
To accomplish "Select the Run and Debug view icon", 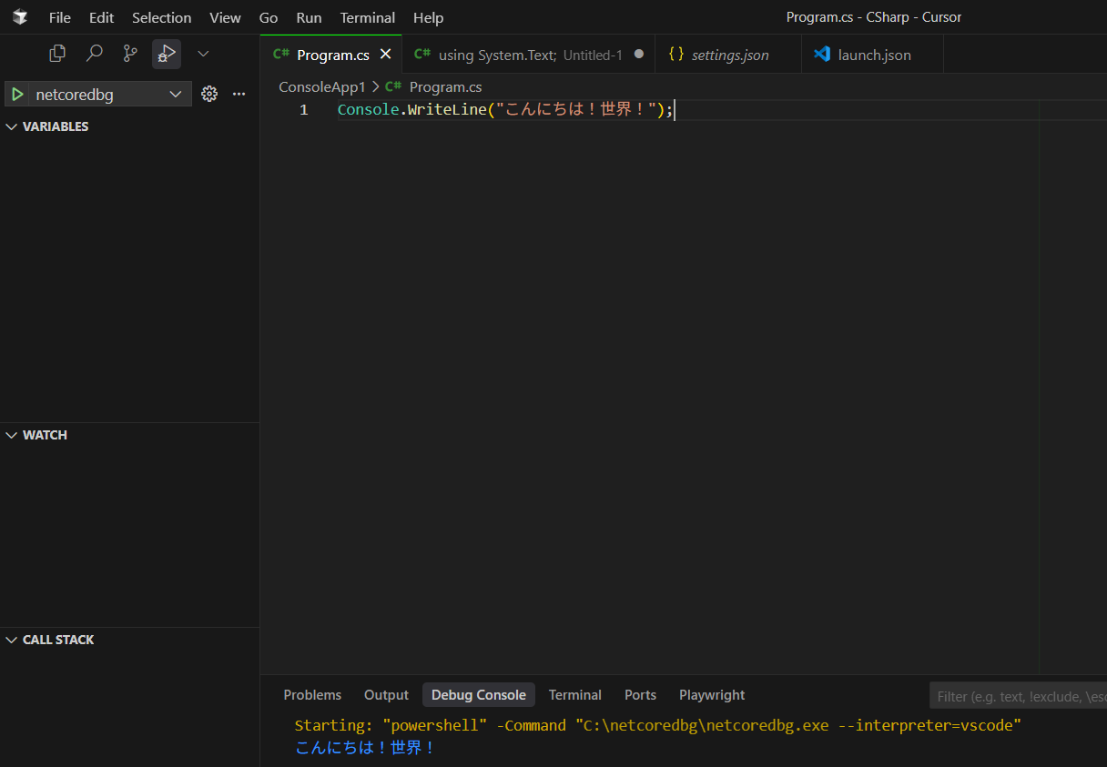I will (x=167, y=54).
